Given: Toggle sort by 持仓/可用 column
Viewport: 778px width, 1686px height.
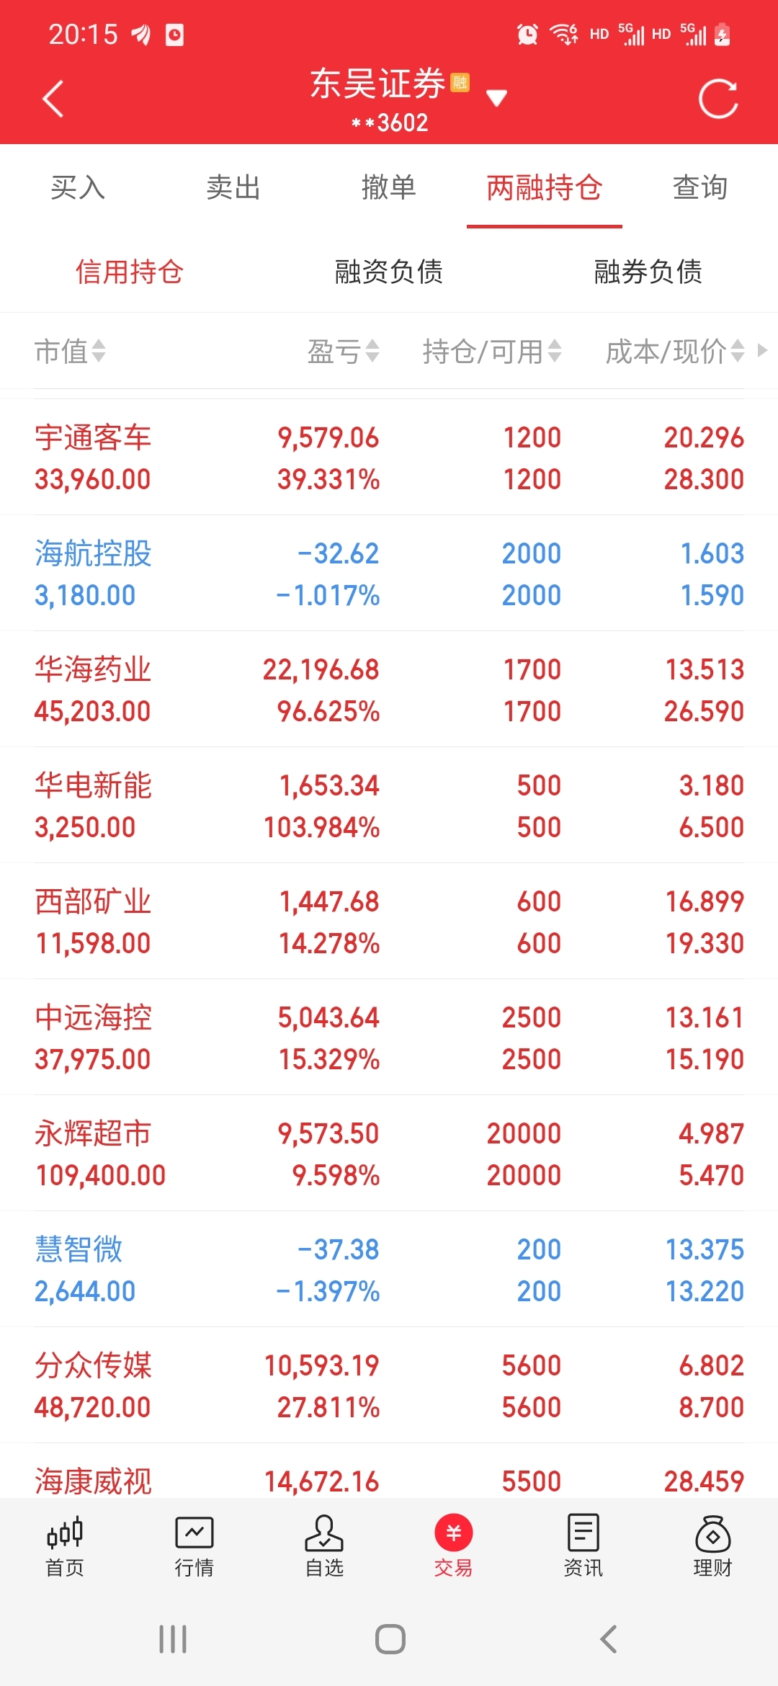Looking at the screenshot, I should point(492,352).
